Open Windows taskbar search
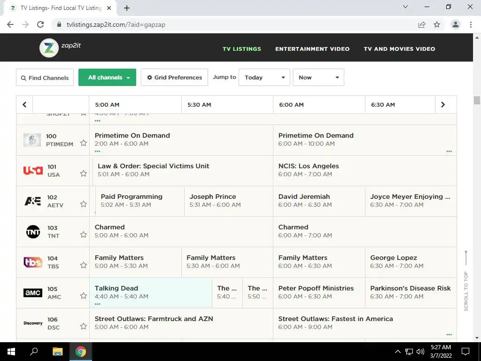Viewport: 481px width, 361px height. point(34,352)
